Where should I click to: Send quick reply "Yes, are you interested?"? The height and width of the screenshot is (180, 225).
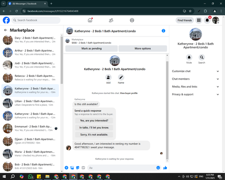(x=94, y=121)
